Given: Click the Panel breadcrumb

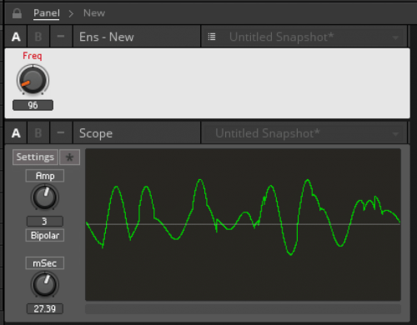Looking at the screenshot, I should [x=47, y=13].
